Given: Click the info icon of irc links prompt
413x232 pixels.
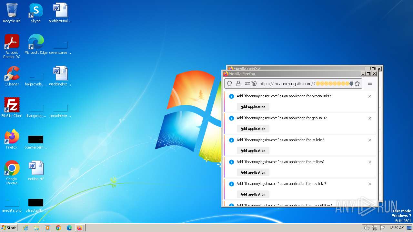Looking at the screenshot, I should tap(231, 162).
